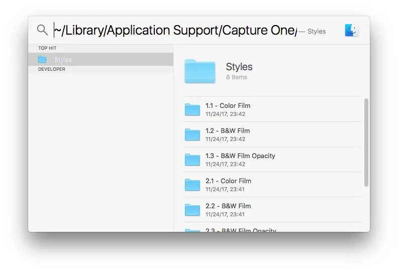
Task: Click the Spotlight magnifying glass icon
Action: click(x=42, y=30)
